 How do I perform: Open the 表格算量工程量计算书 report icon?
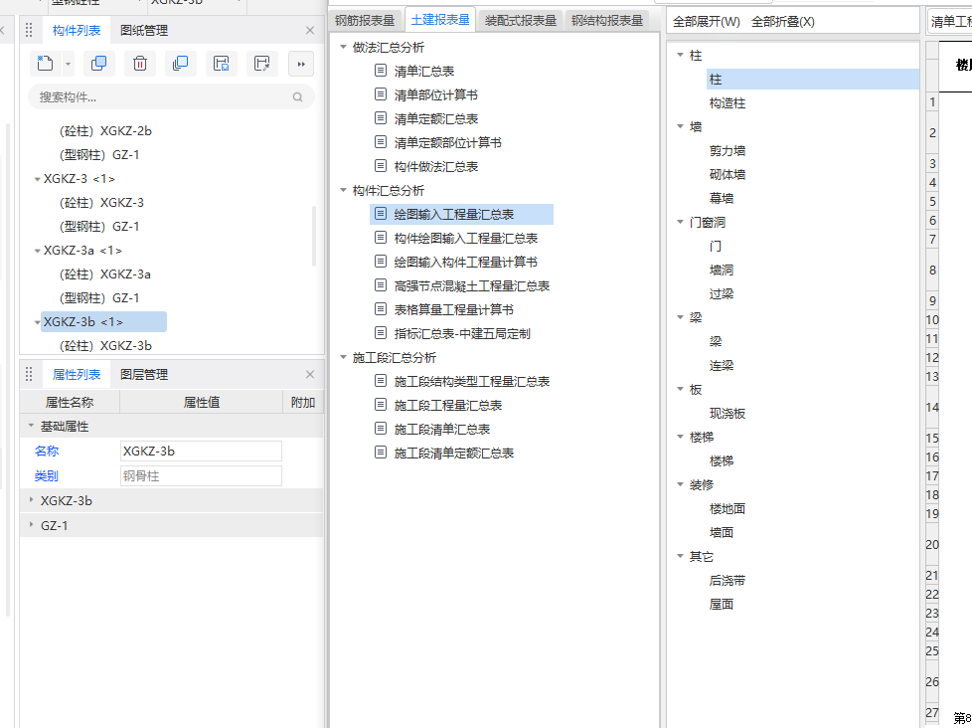point(381,309)
